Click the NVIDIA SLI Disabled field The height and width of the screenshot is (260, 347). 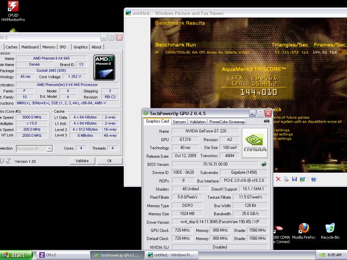click(220, 247)
